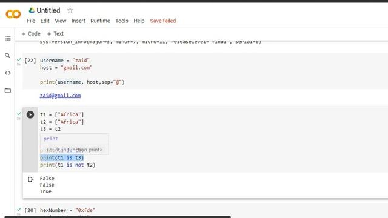Viewport: 388px width, 218px height.
Task: Click the highlighted print(t1 is t3) line
Action: [62, 157]
